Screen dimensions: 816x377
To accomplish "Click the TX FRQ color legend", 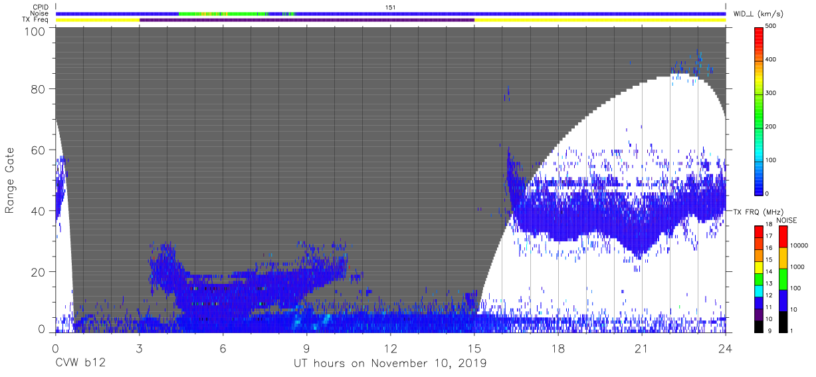I will pos(759,278).
